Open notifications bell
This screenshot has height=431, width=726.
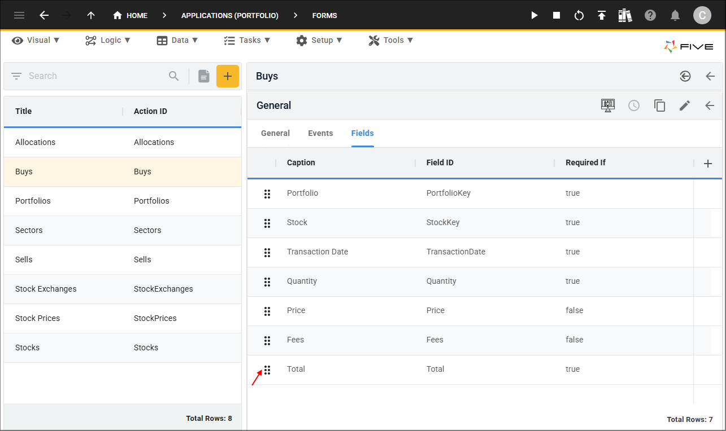(675, 15)
